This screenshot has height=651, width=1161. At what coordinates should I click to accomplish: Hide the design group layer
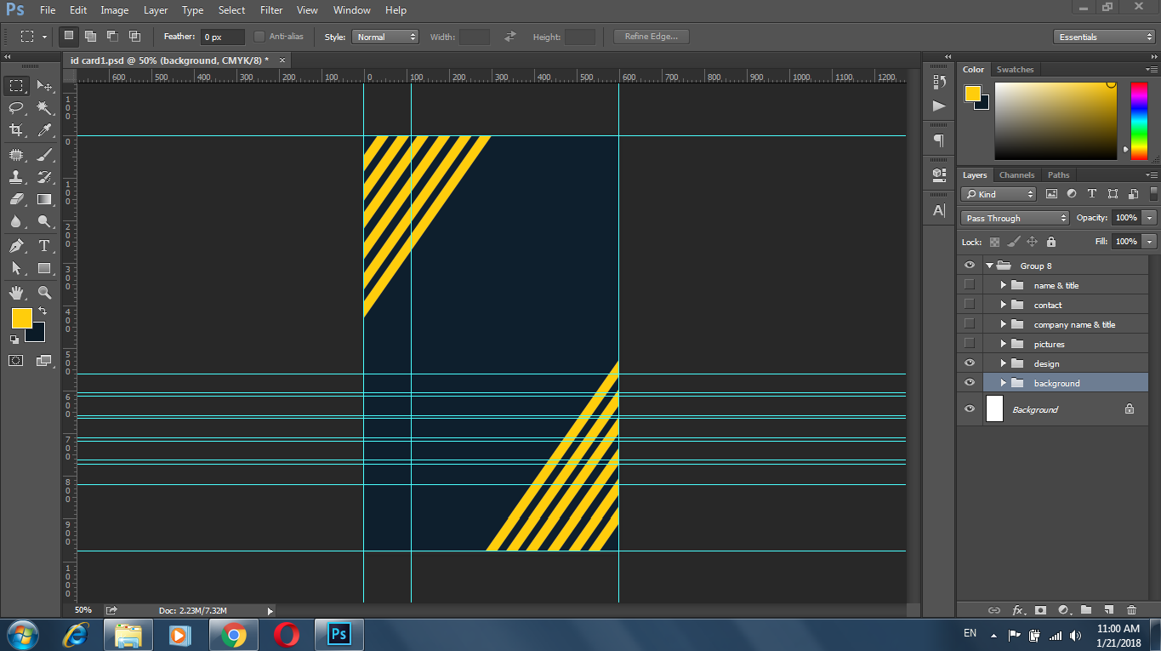pos(970,363)
